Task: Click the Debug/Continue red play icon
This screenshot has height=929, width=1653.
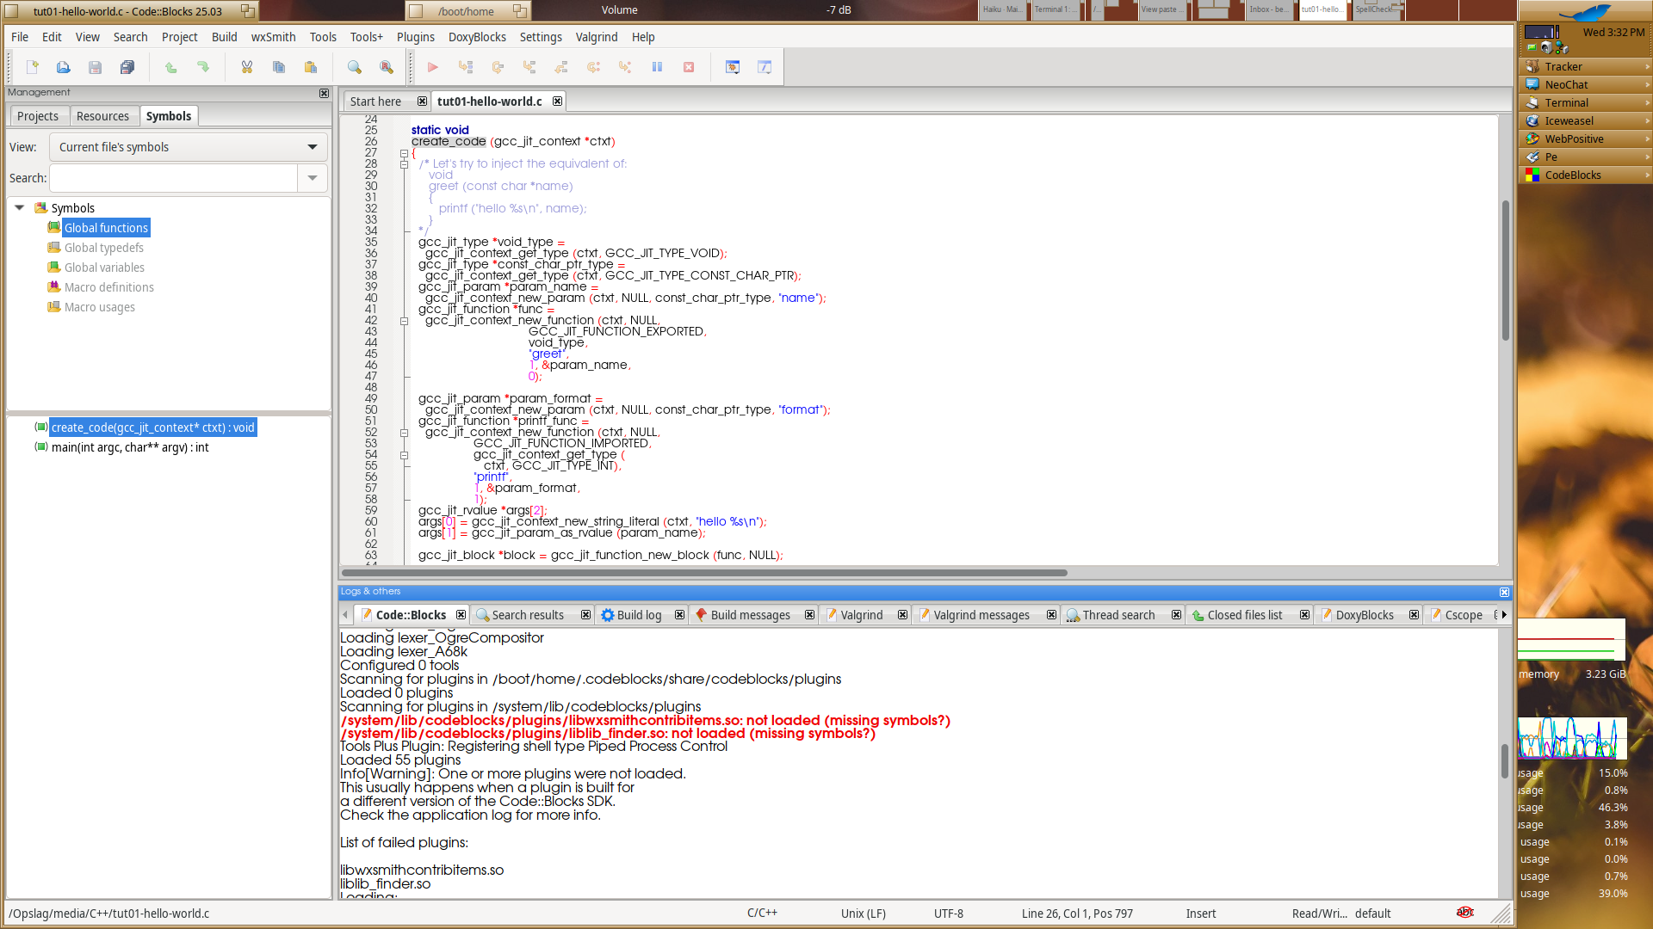Action: 433,67
